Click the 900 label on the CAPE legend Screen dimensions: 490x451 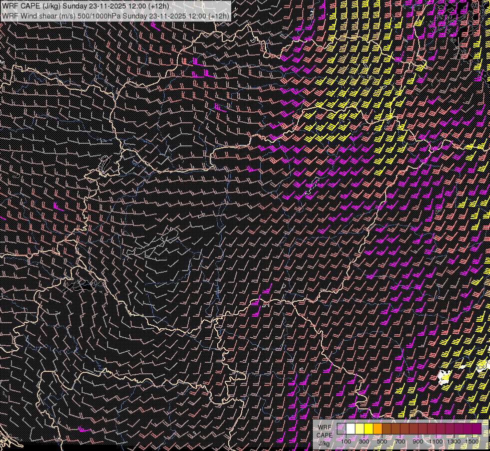click(418, 441)
